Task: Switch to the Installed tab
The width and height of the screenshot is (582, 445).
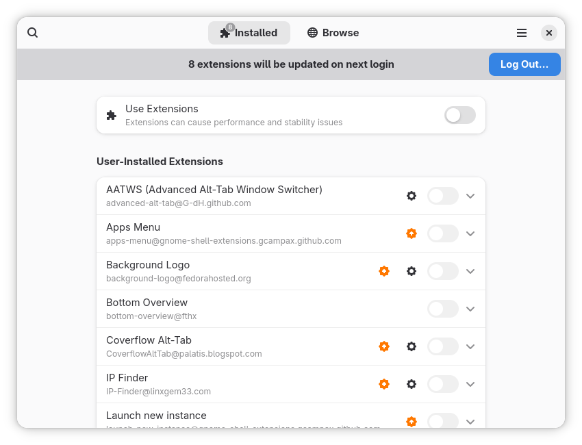Action: pos(249,33)
